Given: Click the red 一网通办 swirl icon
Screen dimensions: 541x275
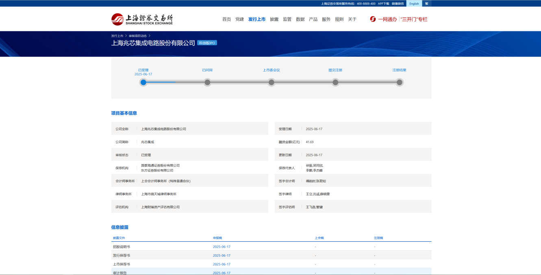Looking at the screenshot, I should (373, 19).
